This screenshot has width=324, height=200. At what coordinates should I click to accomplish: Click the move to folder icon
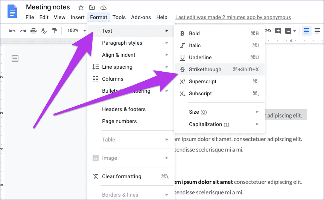[x=92, y=8]
